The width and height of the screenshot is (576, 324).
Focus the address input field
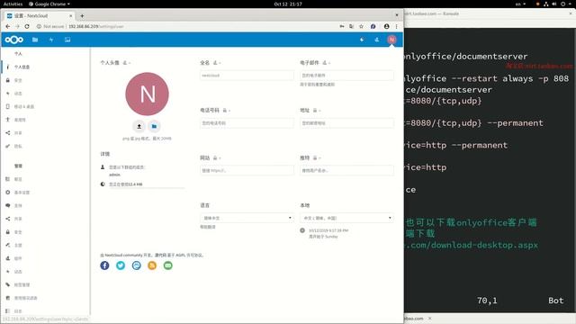click(x=346, y=123)
